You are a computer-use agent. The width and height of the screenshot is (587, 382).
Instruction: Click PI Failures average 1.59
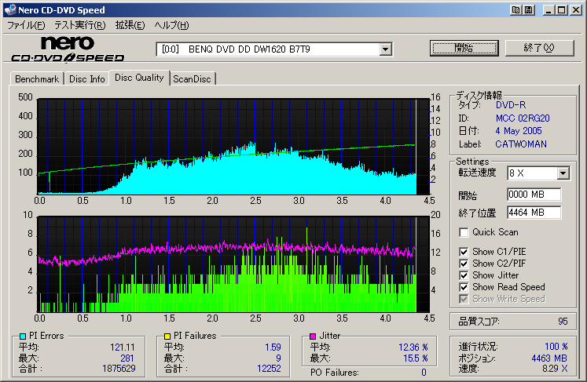[273, 347]
